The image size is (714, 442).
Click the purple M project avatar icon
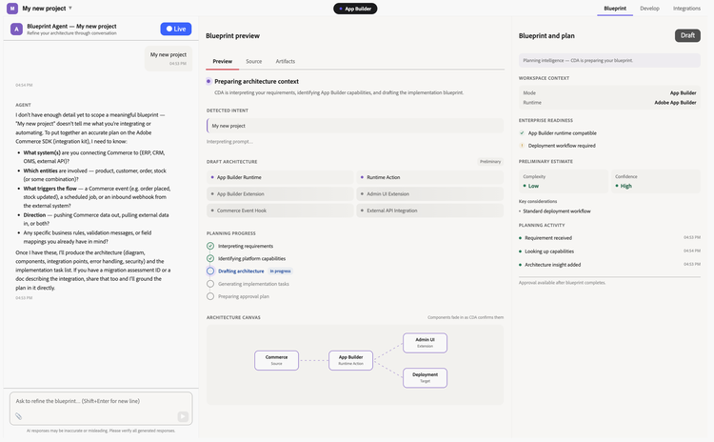click(12, 9)
